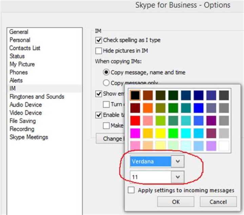Pick the magenta color swatch
Screen dimensions: 244x215
click(135, 133)
